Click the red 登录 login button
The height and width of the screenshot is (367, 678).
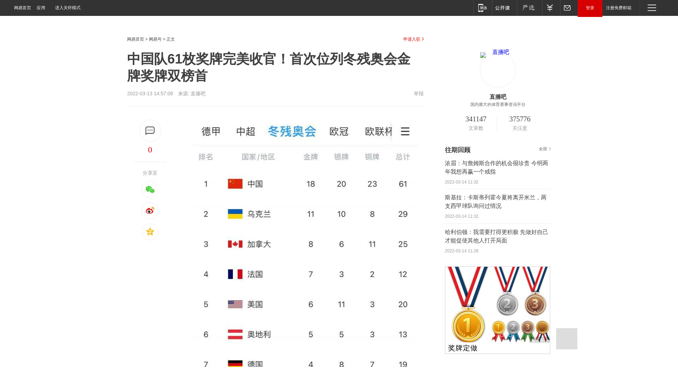tap(590, 8)
